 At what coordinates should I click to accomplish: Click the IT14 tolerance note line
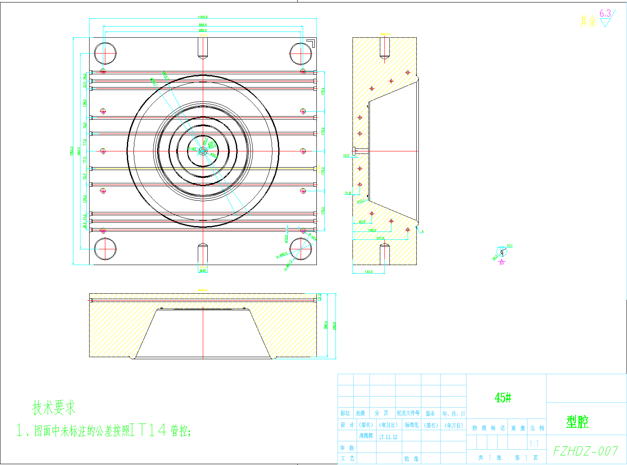104,430
